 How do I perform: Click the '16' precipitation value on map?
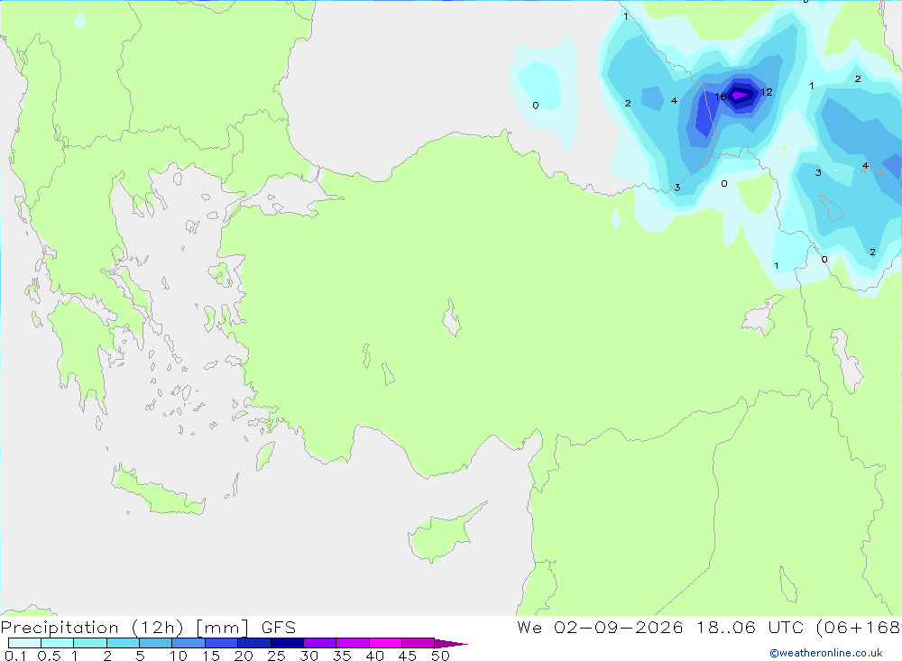(x=720, y=96)
